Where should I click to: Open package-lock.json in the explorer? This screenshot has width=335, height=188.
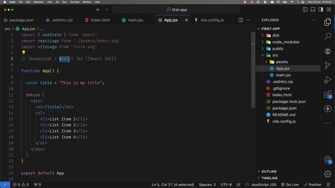click(289, 101)
